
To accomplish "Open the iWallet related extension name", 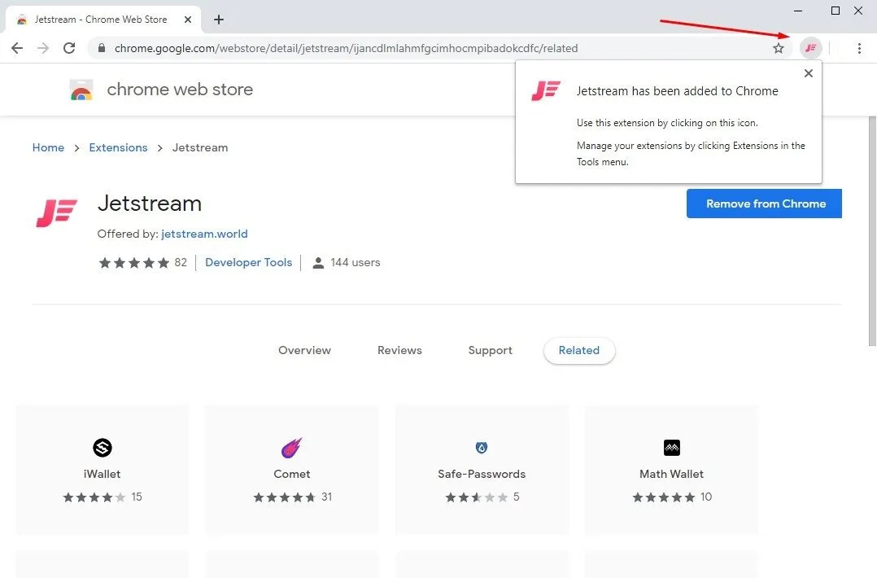I will pyautogui.click(x=102, y=474).
